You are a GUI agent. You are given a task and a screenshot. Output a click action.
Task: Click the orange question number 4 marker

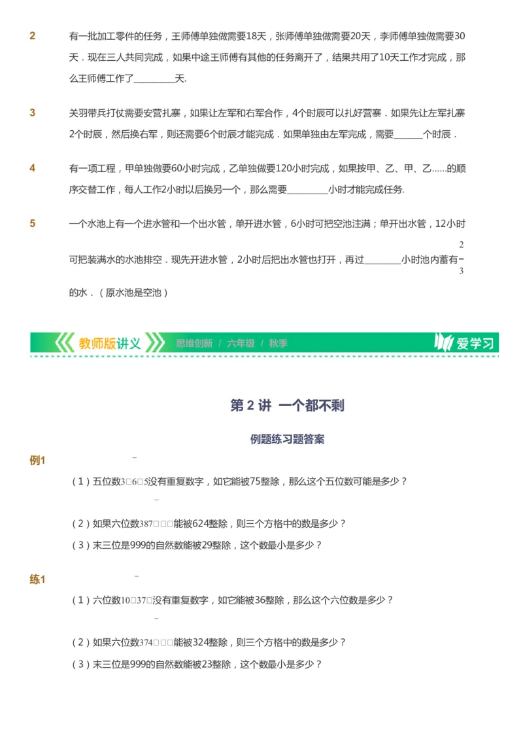[x=33, y=168]
